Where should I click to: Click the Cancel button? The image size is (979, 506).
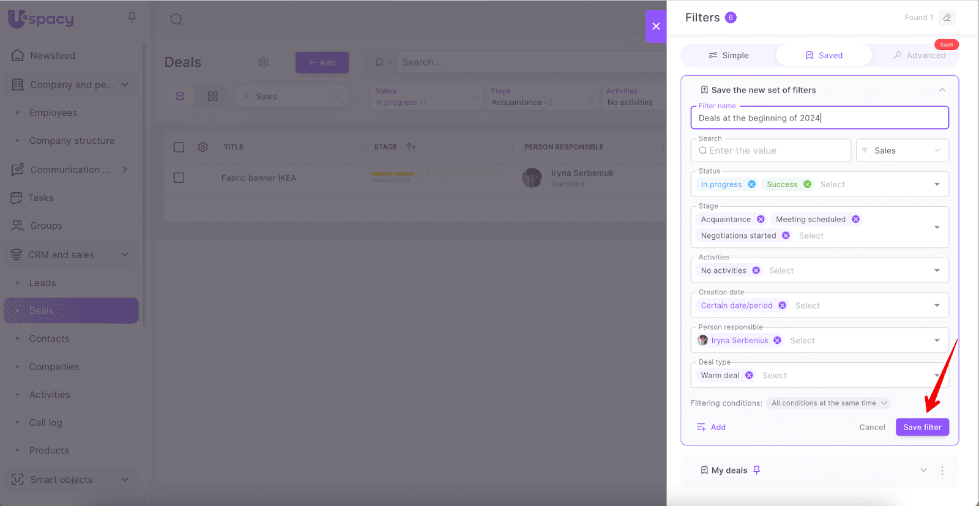coord(872,427)
